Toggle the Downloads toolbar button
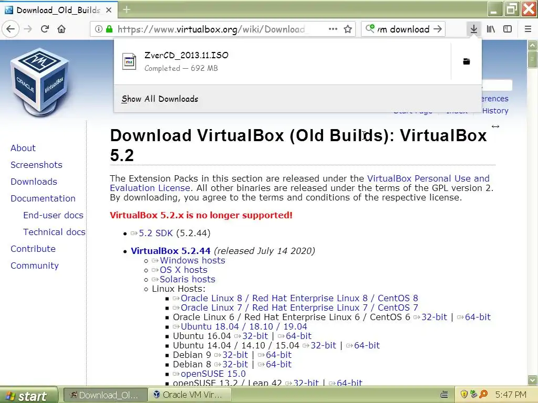Image resolution: width=538 pixels, height=403 pixels. [x=473, y=29]
